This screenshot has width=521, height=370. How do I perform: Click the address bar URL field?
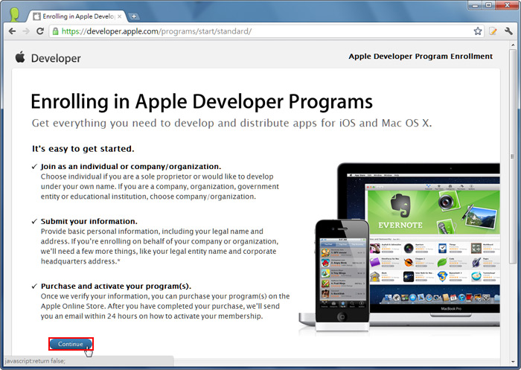pos(266,31)
